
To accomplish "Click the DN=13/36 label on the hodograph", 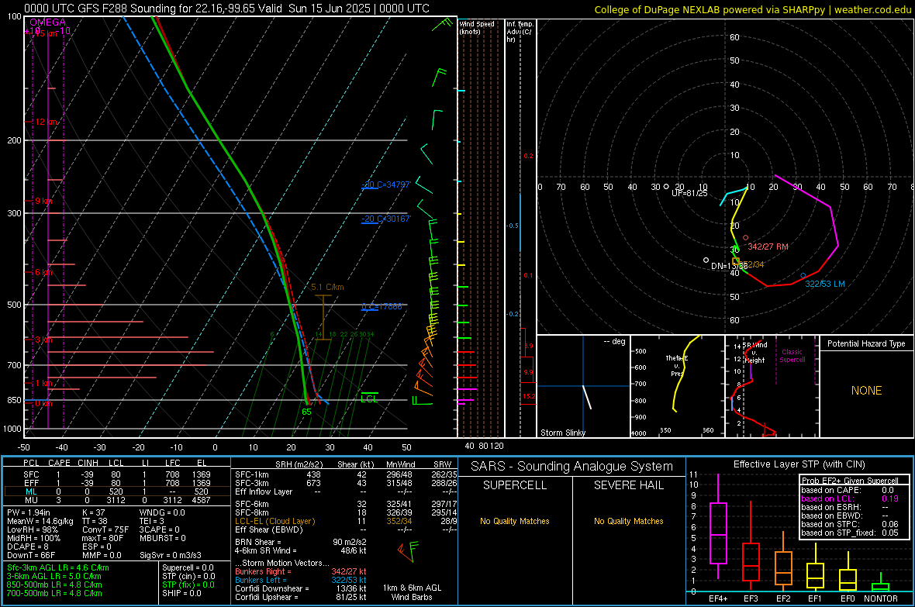I will (729, 266).
